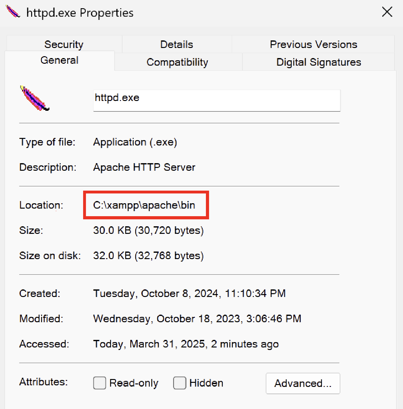Screen dimensions: 403x409
Task: Open the Compatibility tab
Action: (177, 62)
